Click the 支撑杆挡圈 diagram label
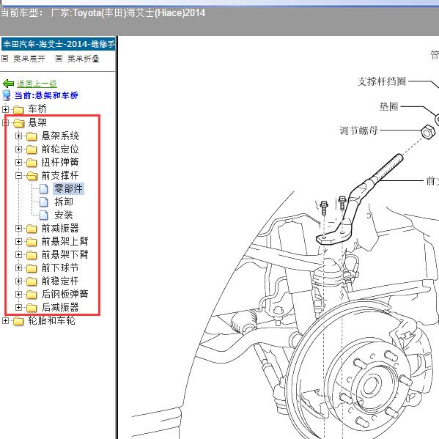 coord(382,81)
